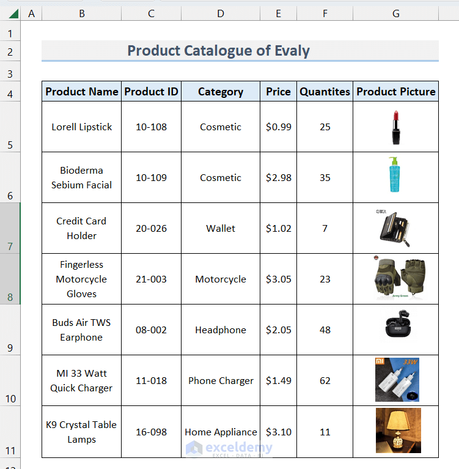Image resolution: width=459 pixels, height=469 pixels.
Task: Click the Category header cell
Action: click(x=221, y=91)
